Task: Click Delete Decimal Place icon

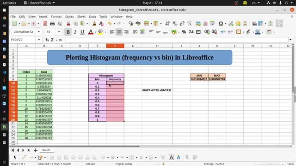Action: [214, 32]
